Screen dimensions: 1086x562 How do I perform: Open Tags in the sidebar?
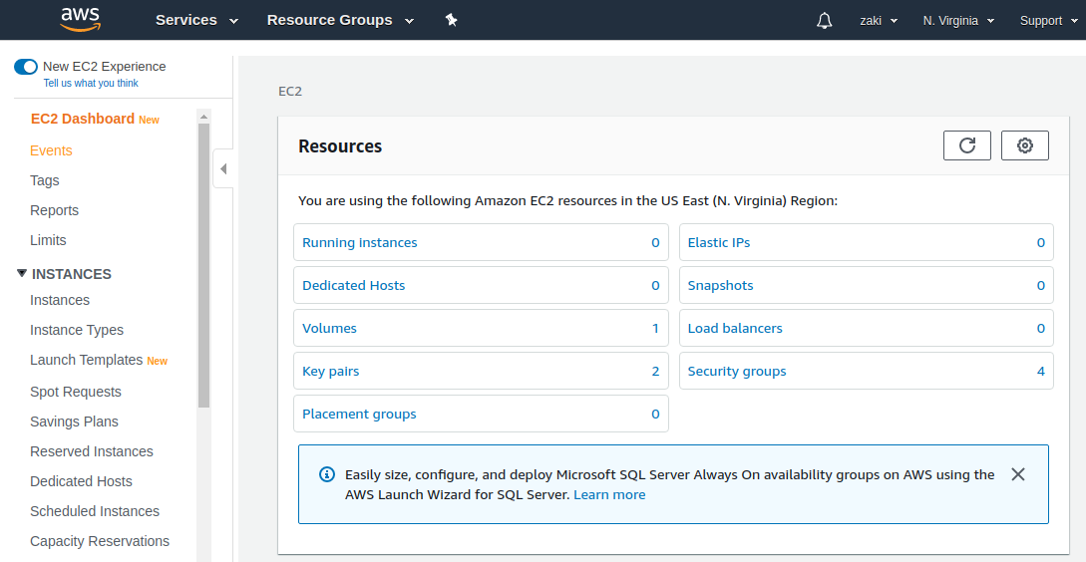pos(44,180)
